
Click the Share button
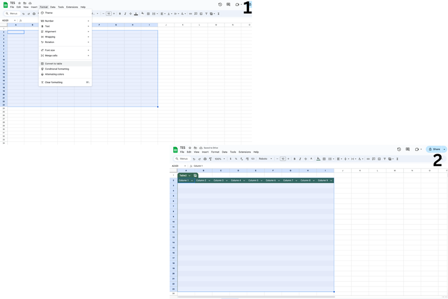point(434,149)
